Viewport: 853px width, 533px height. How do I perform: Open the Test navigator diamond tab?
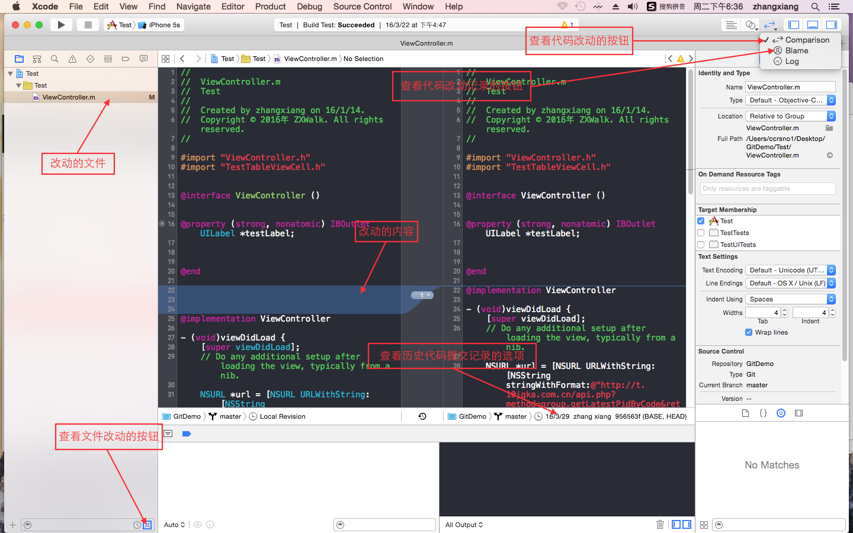pyautogui.click(x=90, y=59)
